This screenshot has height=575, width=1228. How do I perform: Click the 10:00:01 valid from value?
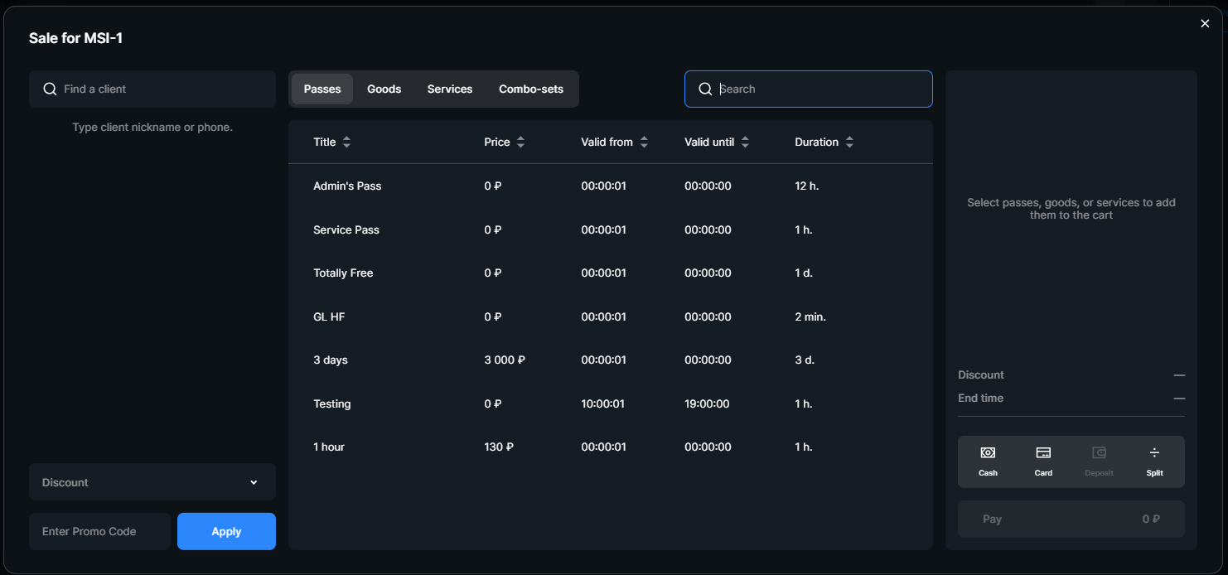tap(603, 403)
